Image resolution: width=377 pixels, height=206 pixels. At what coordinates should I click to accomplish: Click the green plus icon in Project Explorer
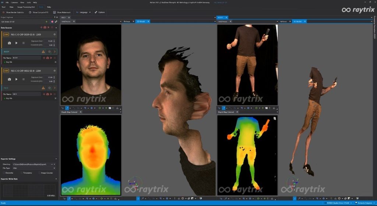click(46, 22)
